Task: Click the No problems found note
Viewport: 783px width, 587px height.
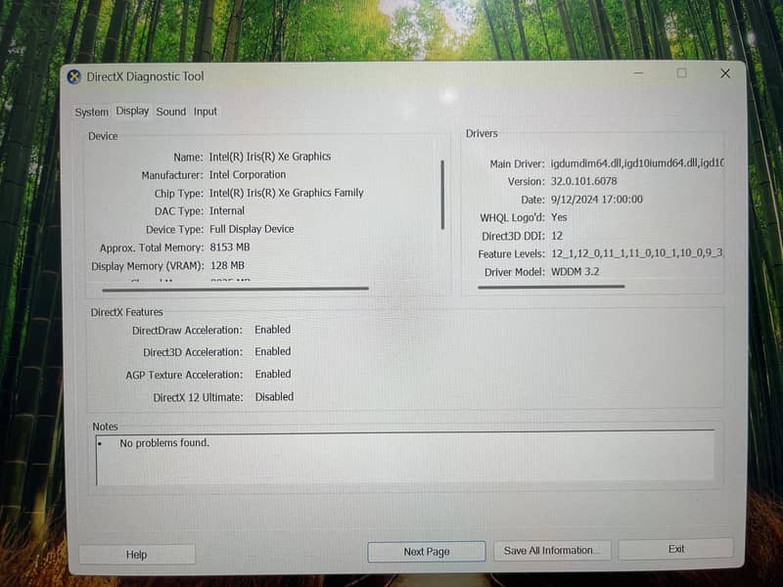Action: pos(164,443)
